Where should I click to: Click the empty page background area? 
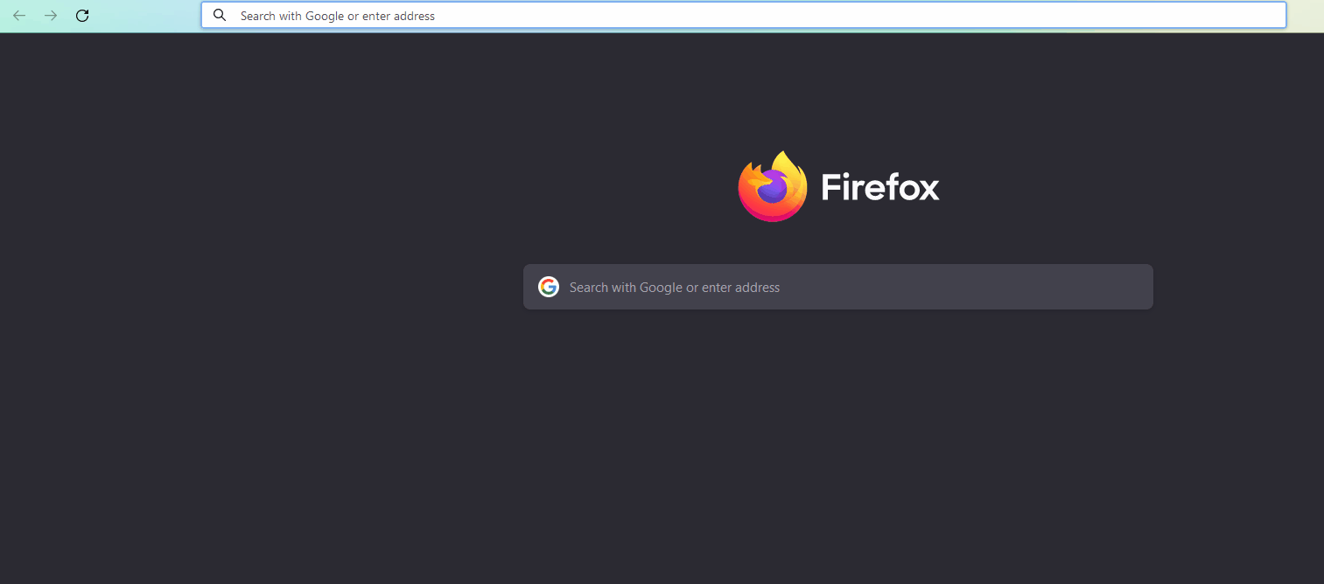pyautogui.click(x=263, y=437)
